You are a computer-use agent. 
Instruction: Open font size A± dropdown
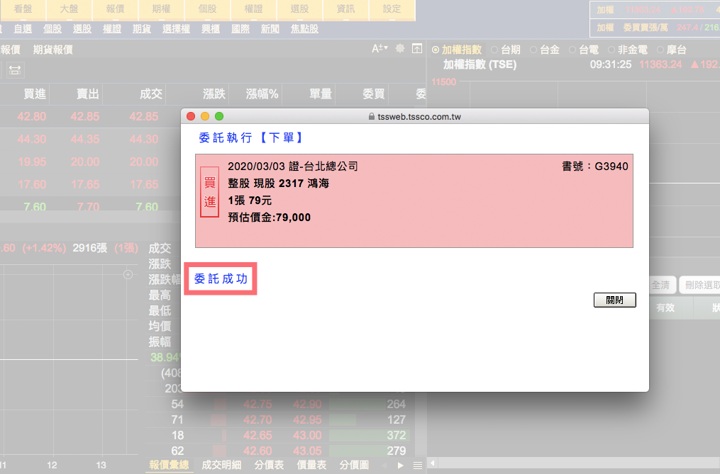380,49
